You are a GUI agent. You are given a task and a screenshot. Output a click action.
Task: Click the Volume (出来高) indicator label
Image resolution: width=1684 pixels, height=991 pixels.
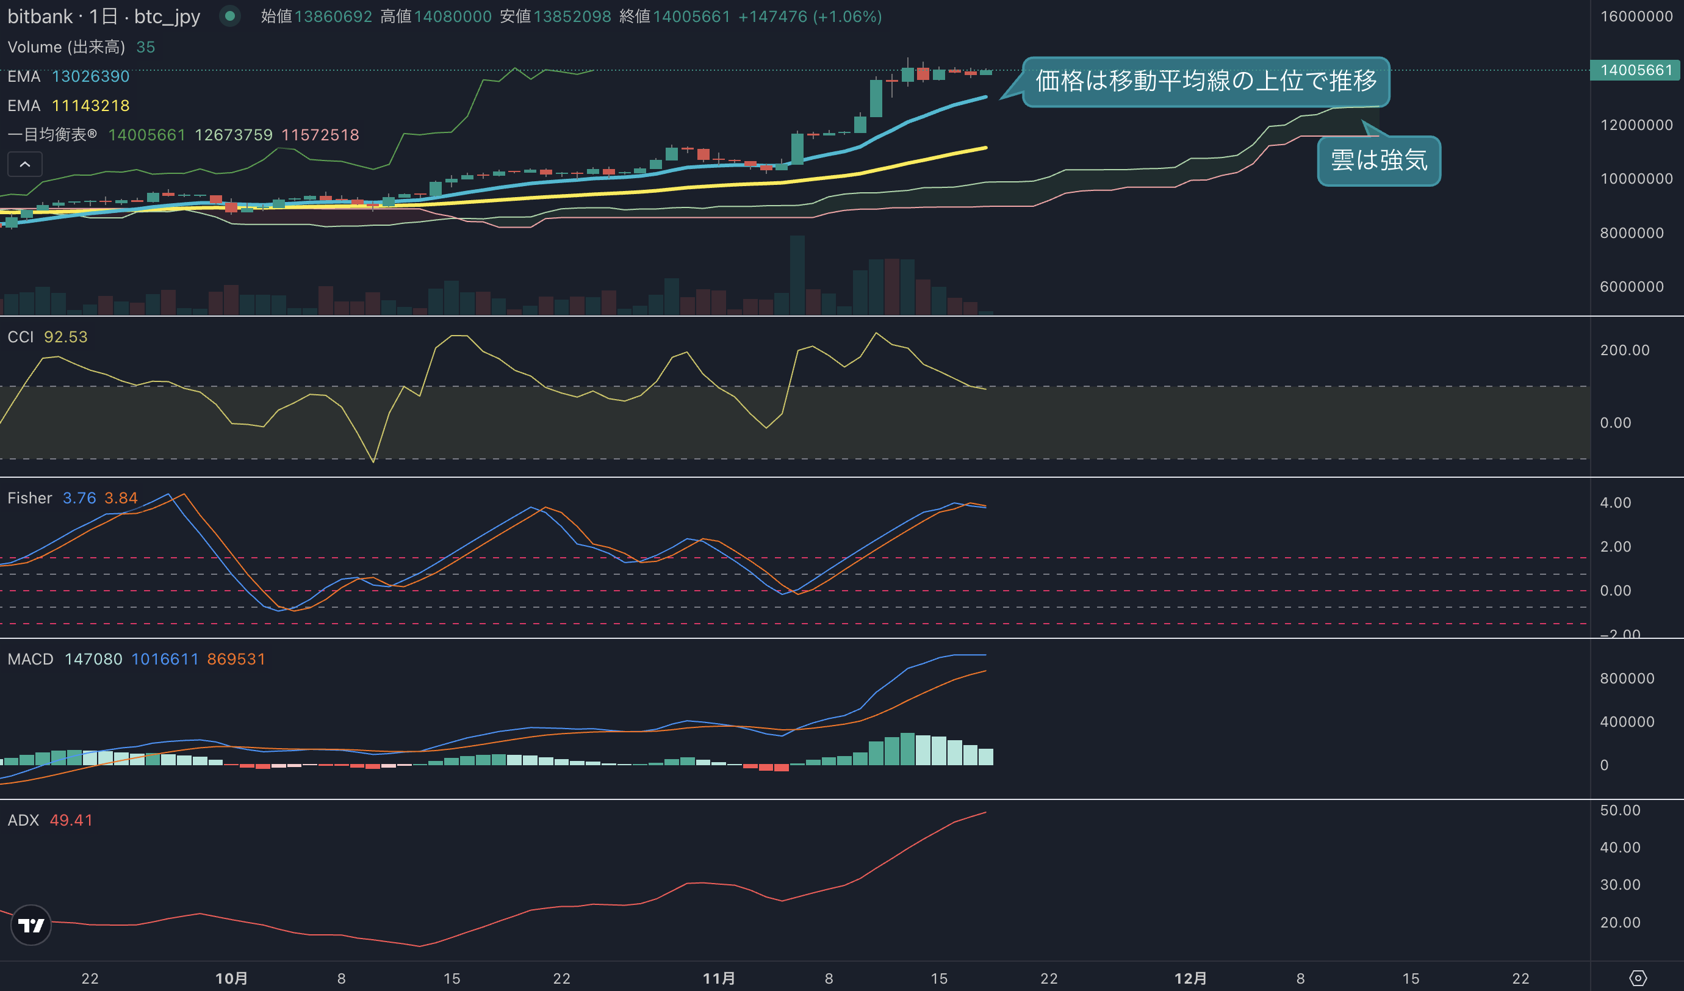pyautogui.click(x=66, y=47)
